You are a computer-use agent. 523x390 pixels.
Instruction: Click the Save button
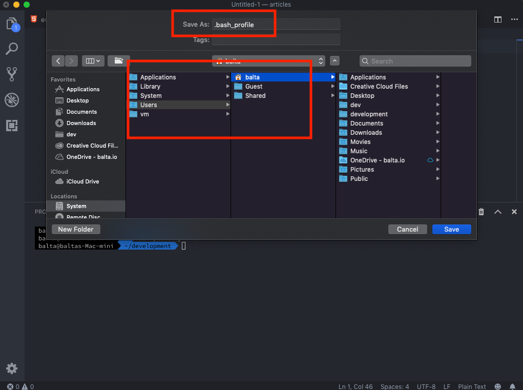(x=451, y=229)
